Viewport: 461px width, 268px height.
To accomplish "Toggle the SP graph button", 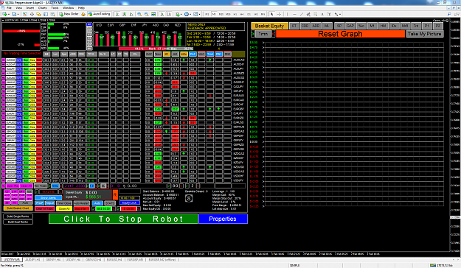I will click(x=339, y=26).
